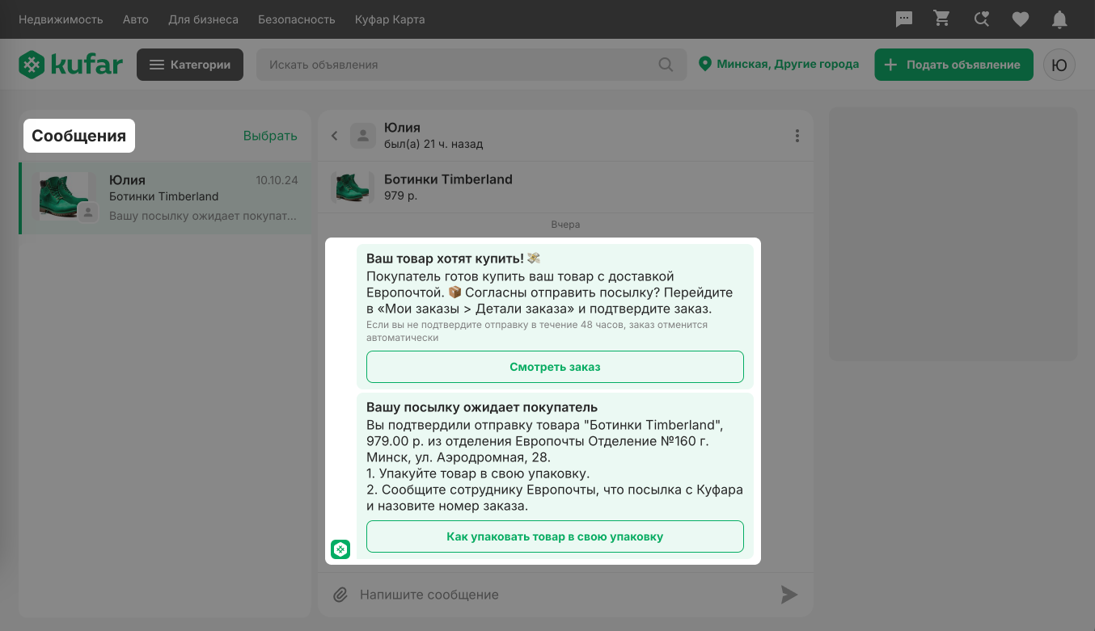1095x631 pixels.
Task: Open Недвижимость menu item
Action: 61,19
